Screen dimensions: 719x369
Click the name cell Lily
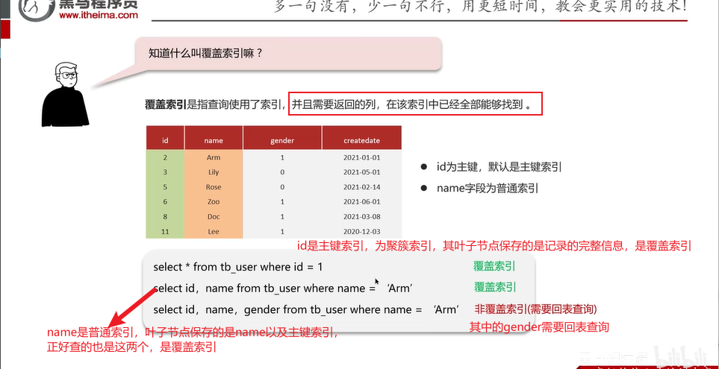tap(214, 172)
